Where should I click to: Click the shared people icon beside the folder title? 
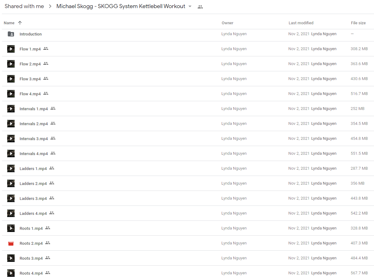tap(200, 7)
